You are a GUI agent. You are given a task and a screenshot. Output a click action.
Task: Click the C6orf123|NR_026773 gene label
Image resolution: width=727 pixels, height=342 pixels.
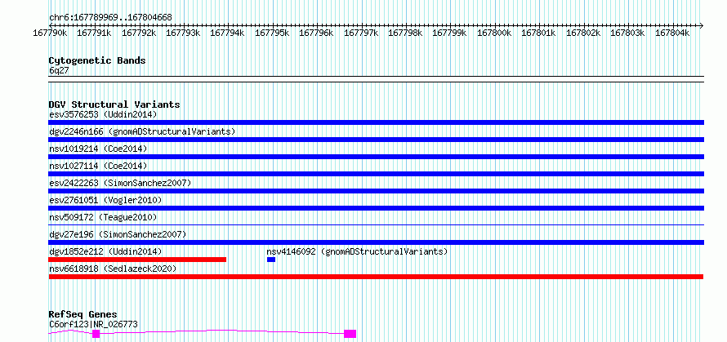(93, 324)
